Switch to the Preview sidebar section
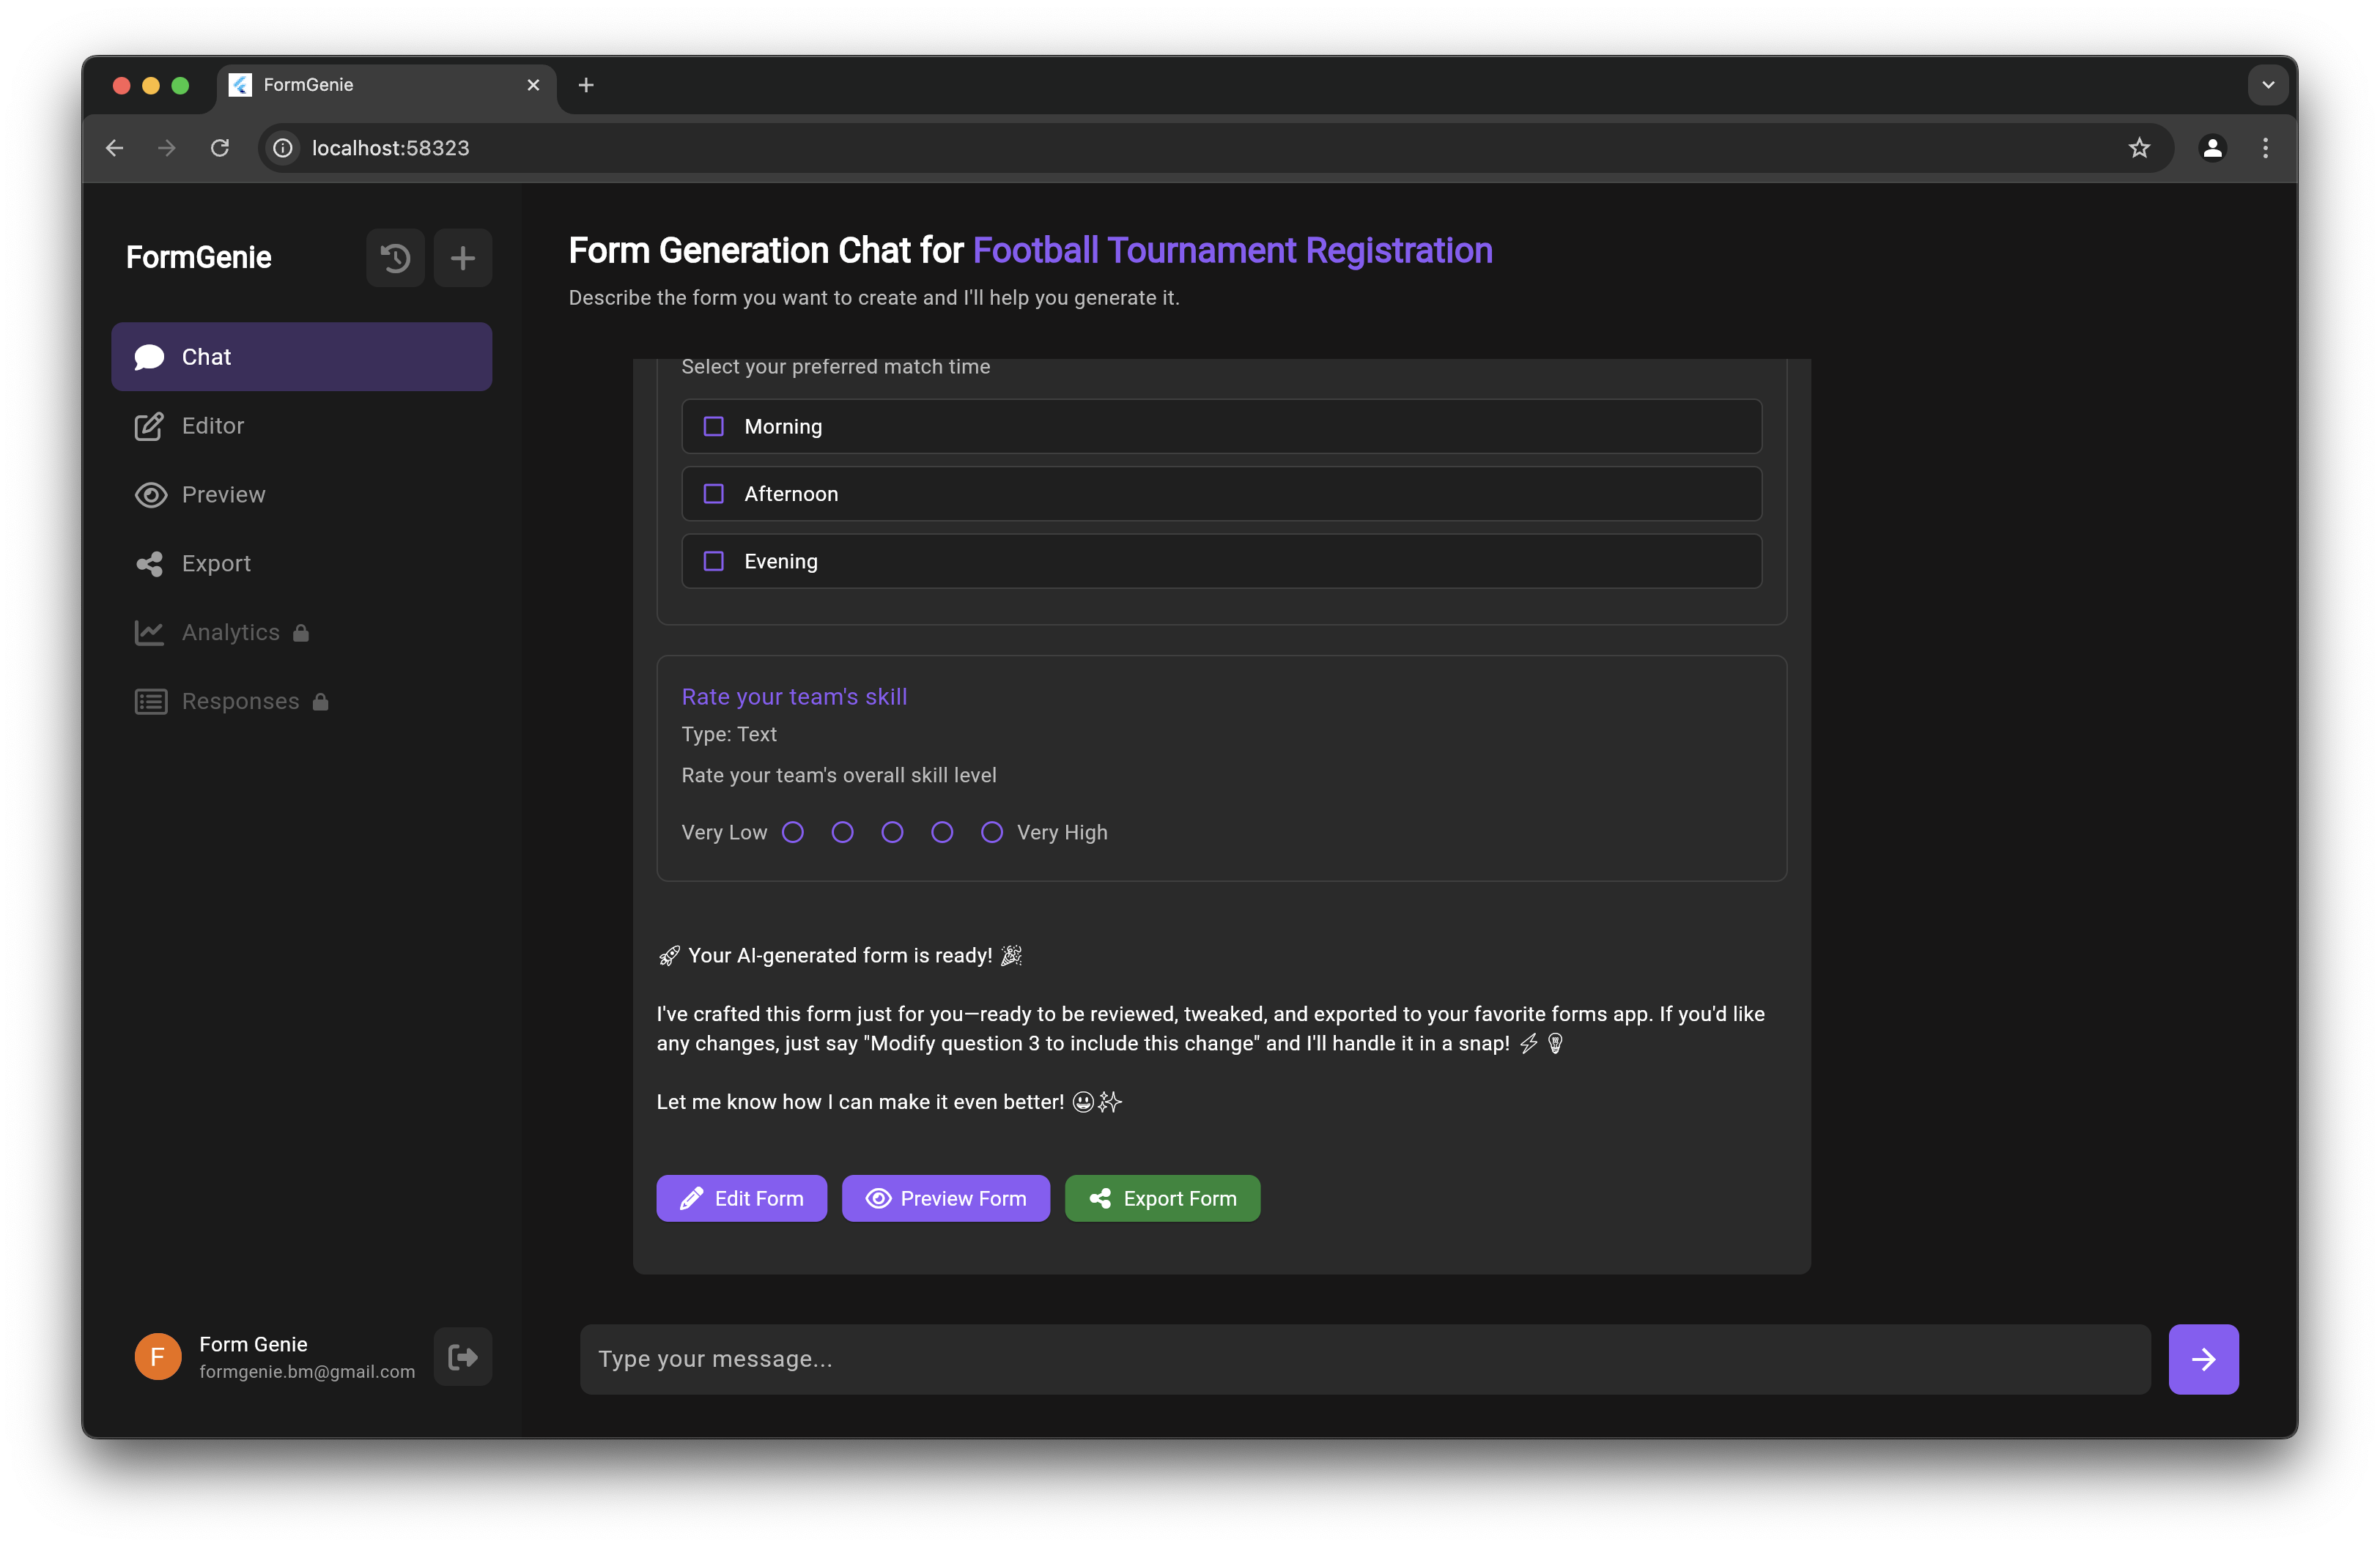The width and height of the screenshot is (2380, 1547). pos(223,494)
